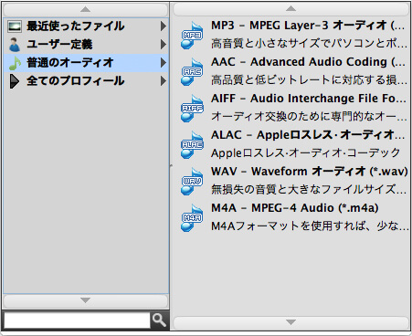The width and height of the screenshot is (412, 336).
Task: Click scroll down button below category list
Action: coord(86,300)
